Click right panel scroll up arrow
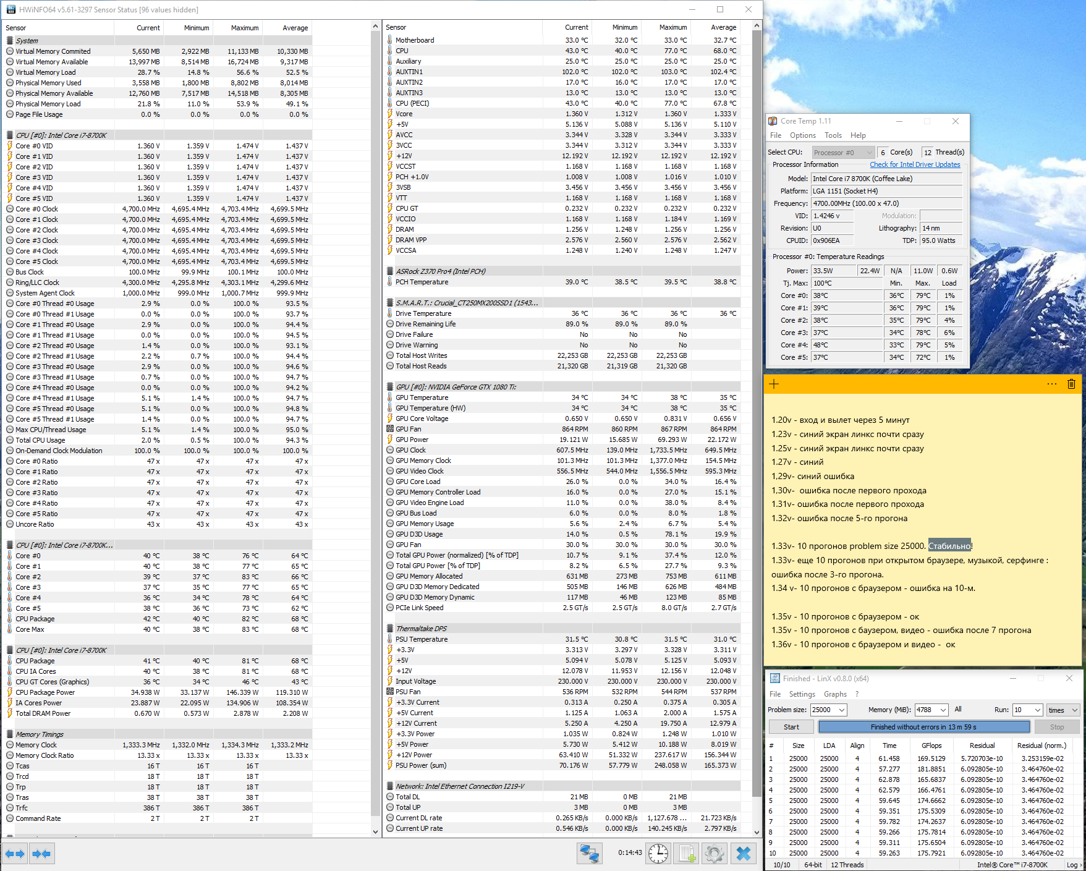1086x871 pixels. pos(757,26)
